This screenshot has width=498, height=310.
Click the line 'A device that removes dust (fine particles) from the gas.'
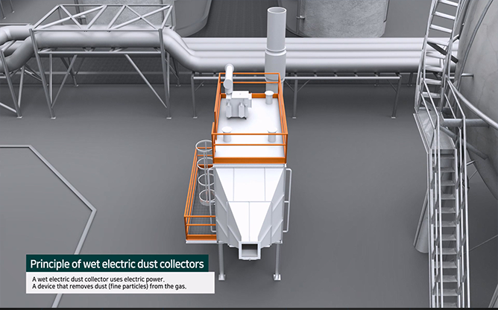pos(110,287)
